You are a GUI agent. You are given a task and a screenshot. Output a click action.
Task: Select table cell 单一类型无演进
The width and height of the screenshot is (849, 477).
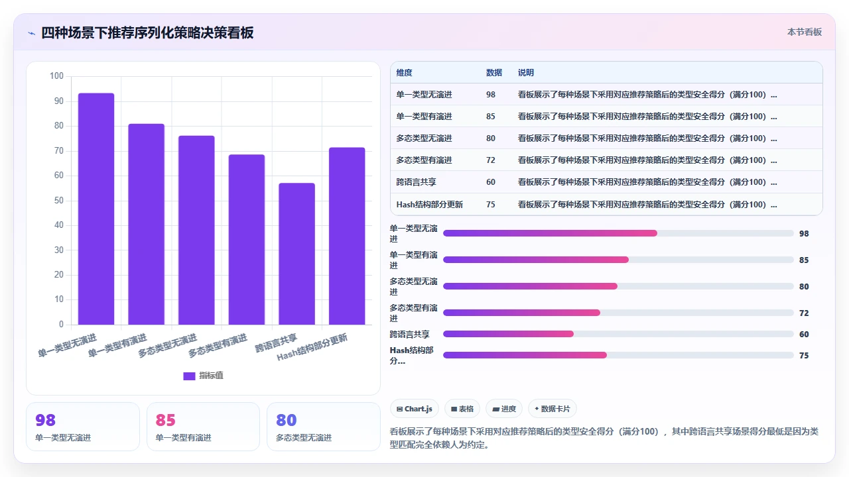[424, 95]
